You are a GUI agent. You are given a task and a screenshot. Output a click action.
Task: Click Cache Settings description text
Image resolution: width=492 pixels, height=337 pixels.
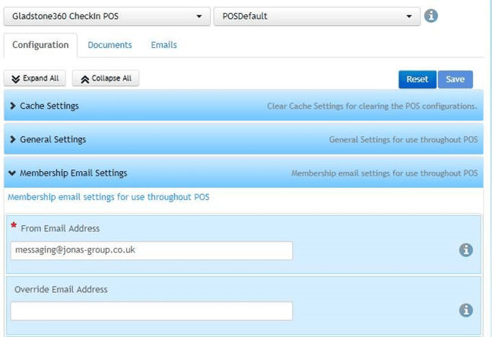[372, 106]
